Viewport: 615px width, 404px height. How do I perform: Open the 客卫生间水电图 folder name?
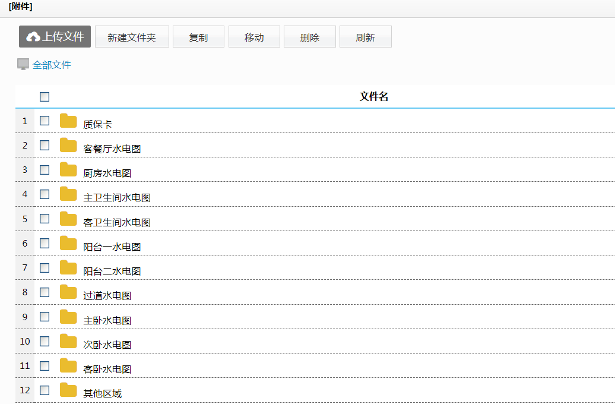point(117,222)
